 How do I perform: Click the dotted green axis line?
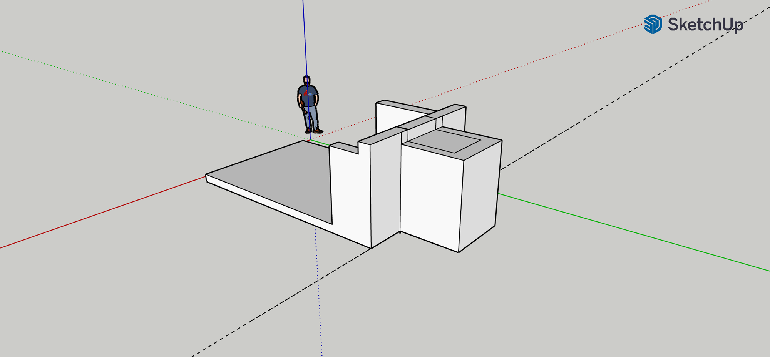(154, 95)
